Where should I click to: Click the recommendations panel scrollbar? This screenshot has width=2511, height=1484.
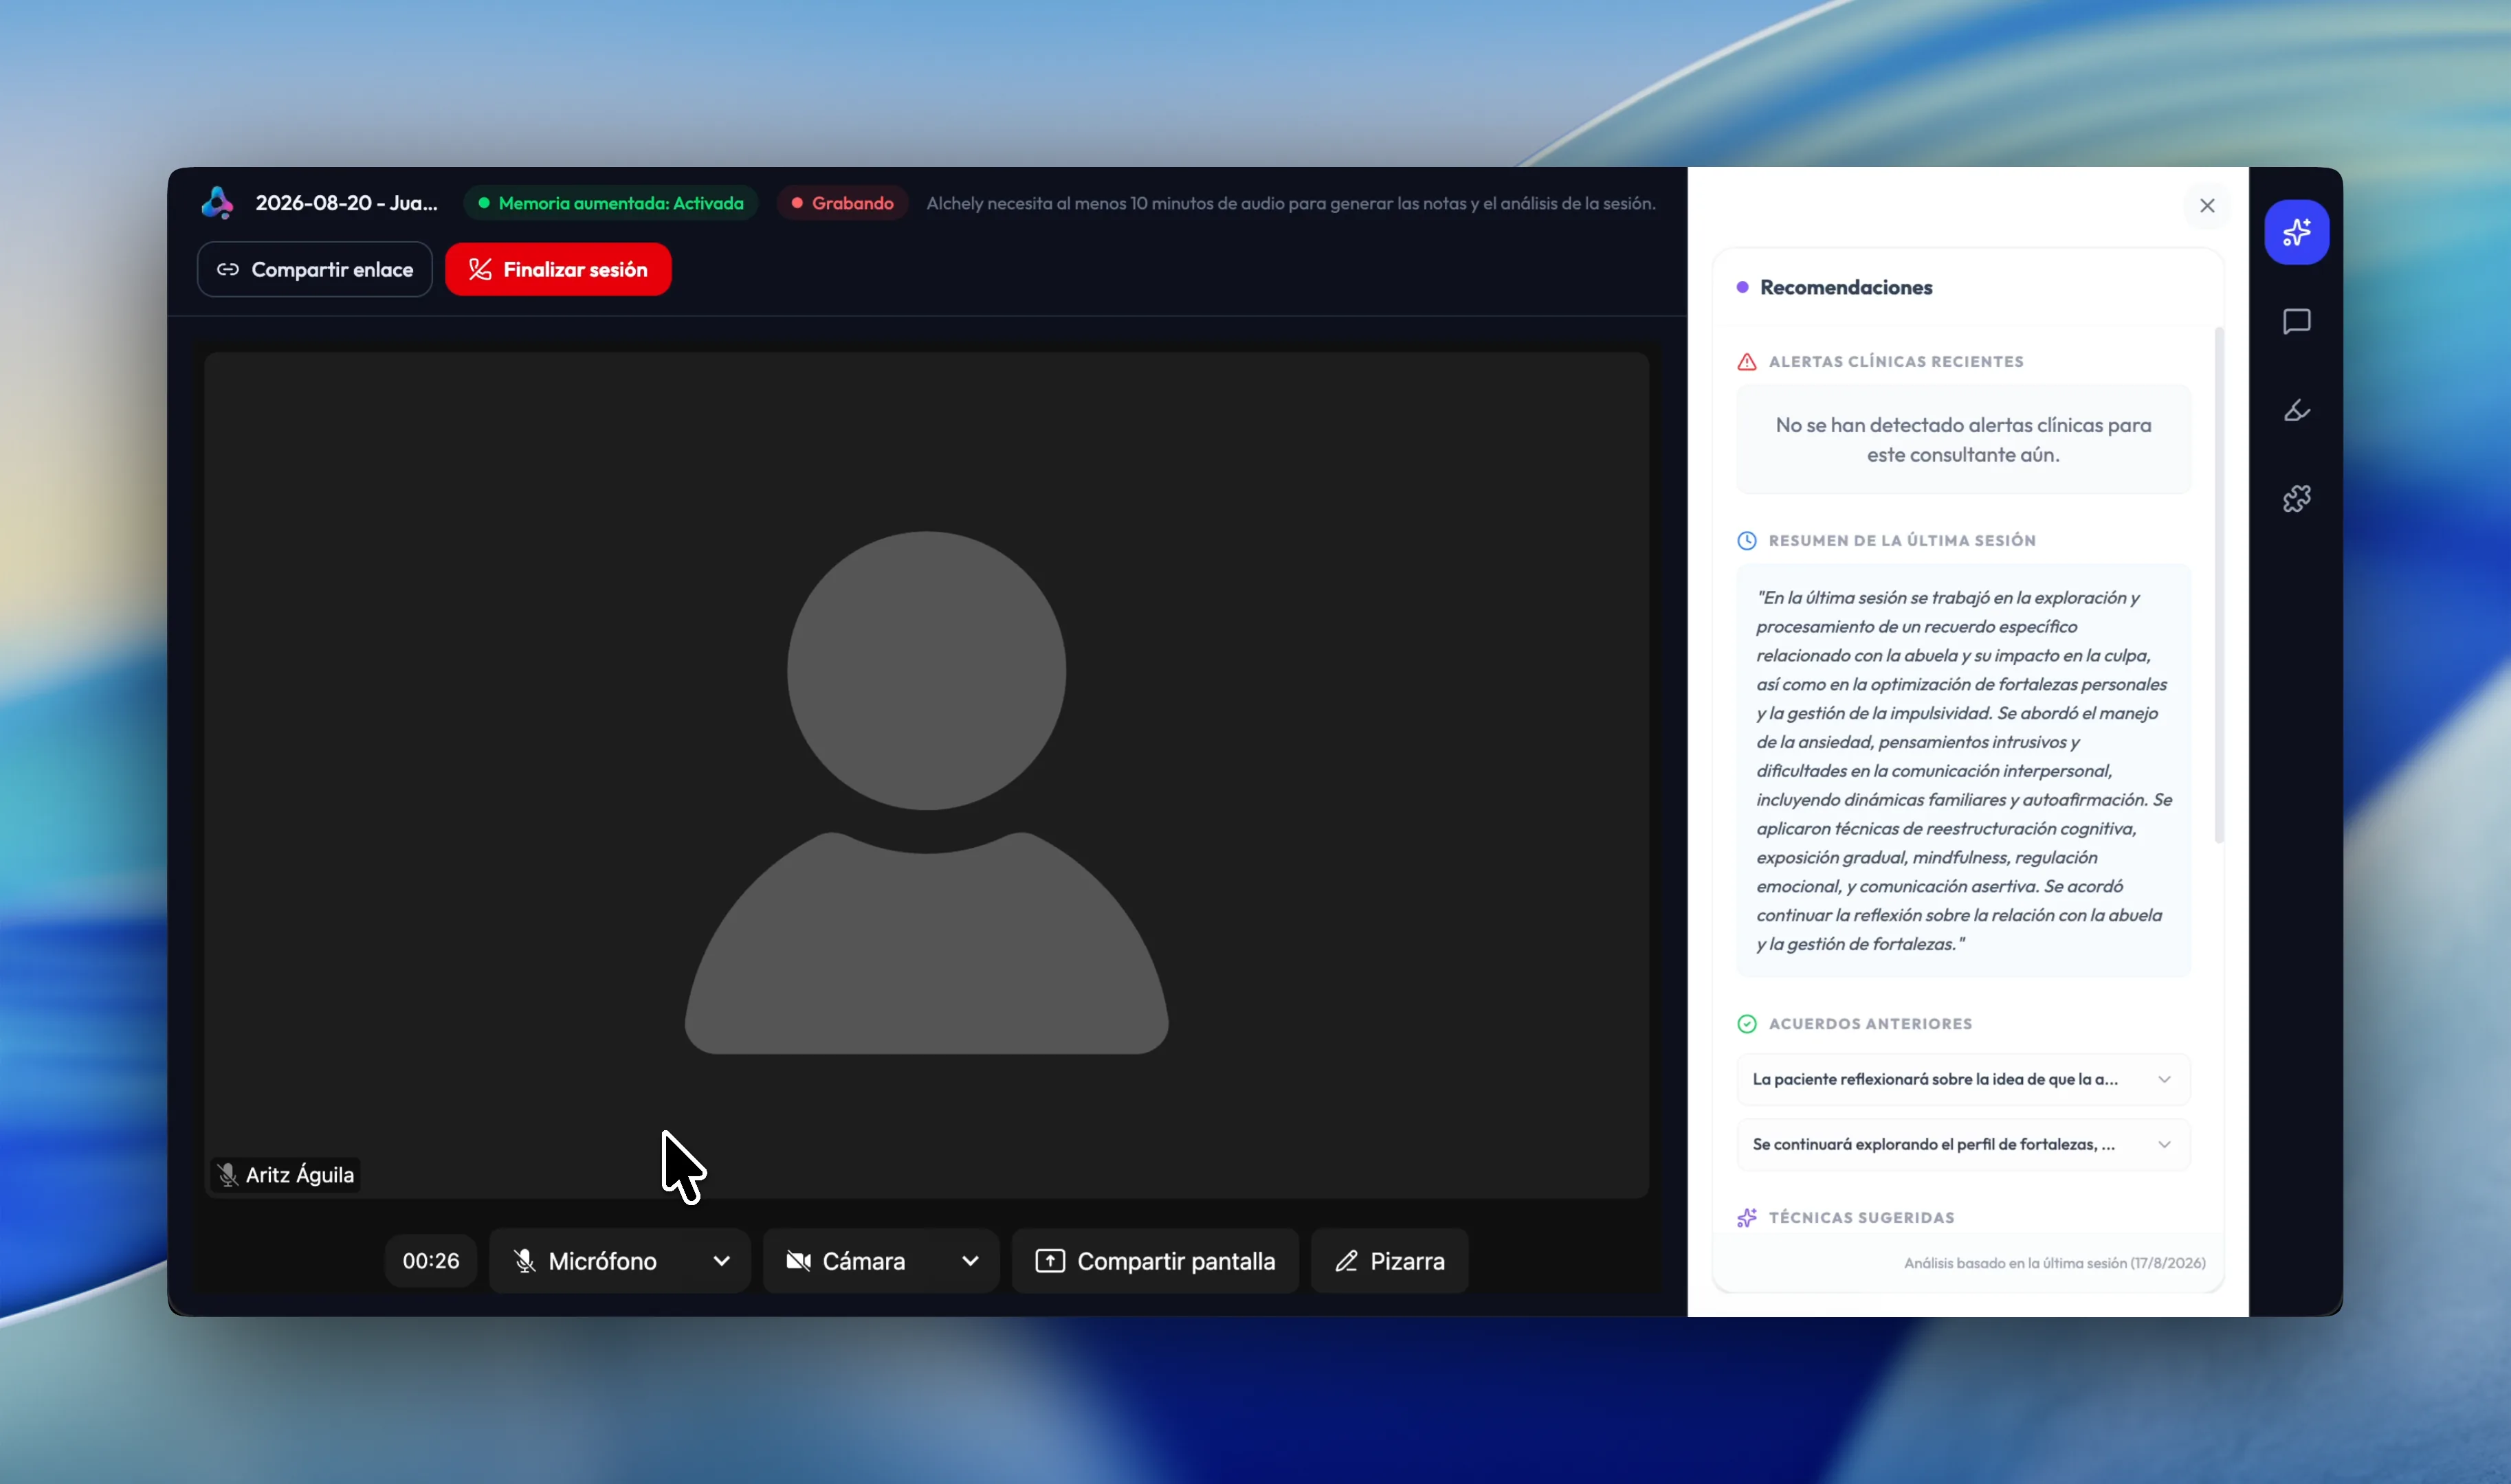coord(2219,585)
